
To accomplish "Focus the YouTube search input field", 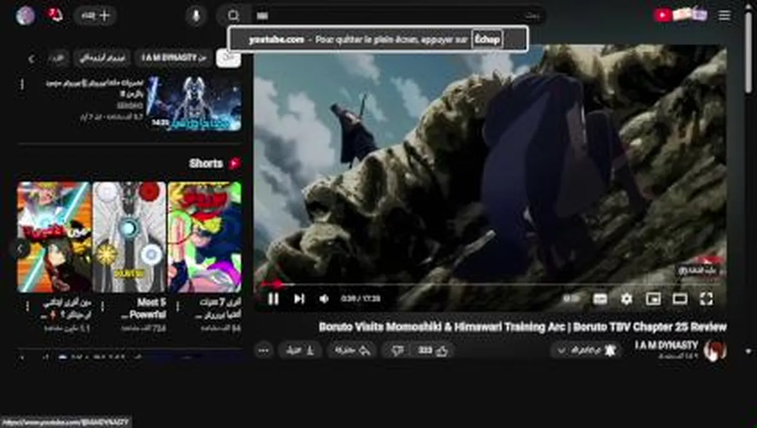I will [x=399, y=15].
